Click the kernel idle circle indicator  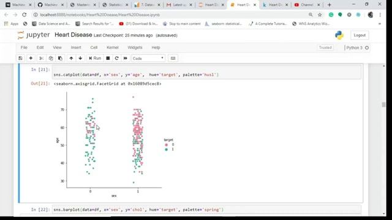(367, 48)
